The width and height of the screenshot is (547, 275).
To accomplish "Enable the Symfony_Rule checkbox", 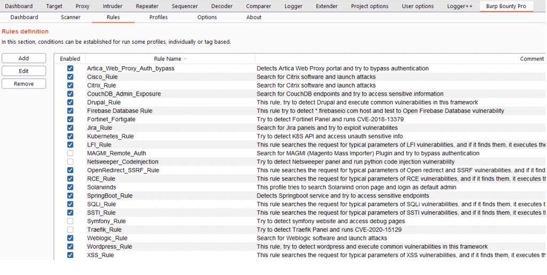I will pos(70,221).
